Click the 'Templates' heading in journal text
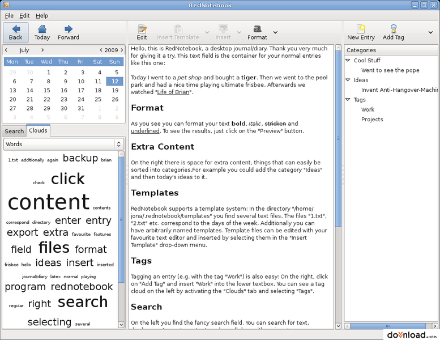The height and width of the screenshot is (340, 440). coord(155,193)
